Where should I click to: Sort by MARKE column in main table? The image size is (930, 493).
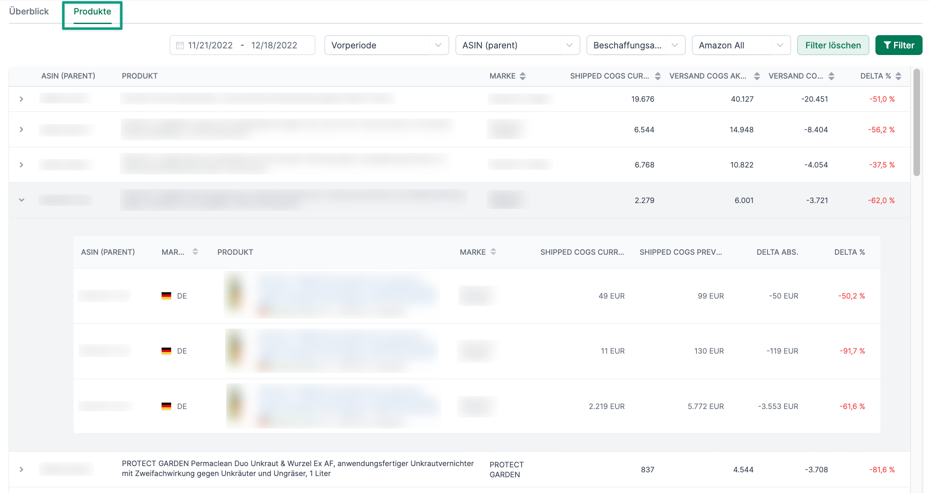click(522, 76)
